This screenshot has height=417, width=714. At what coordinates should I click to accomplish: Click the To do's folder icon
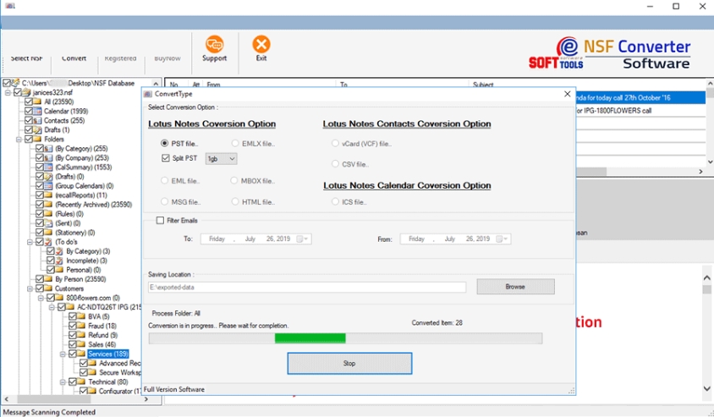[x=48, y=242]
